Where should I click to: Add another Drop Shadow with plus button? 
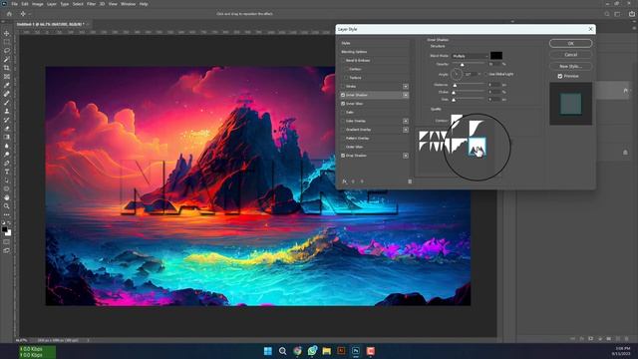[406, 156]
